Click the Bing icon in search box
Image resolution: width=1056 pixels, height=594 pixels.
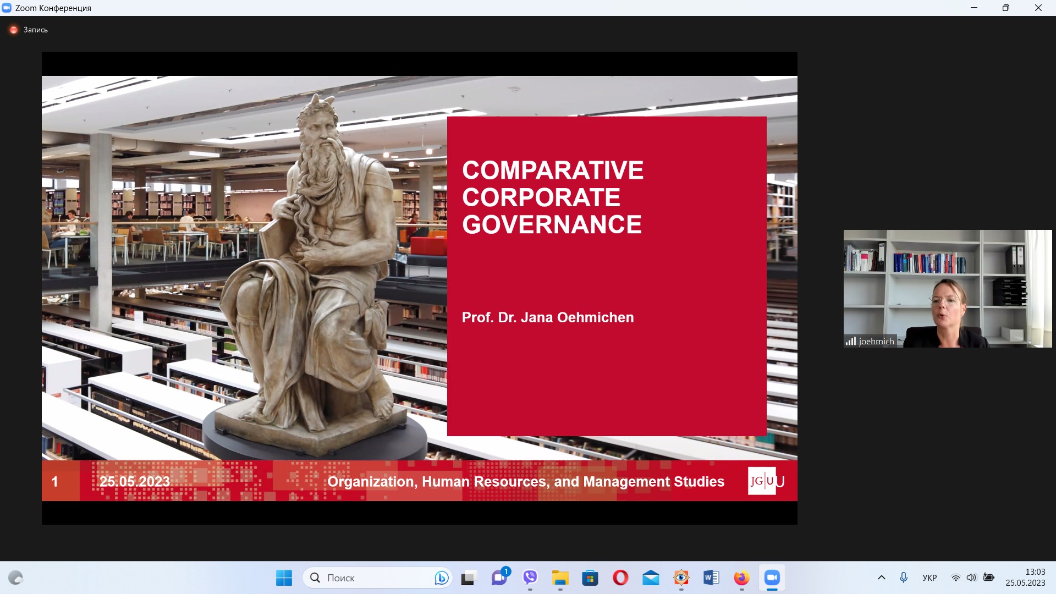[x=441, y=577]
